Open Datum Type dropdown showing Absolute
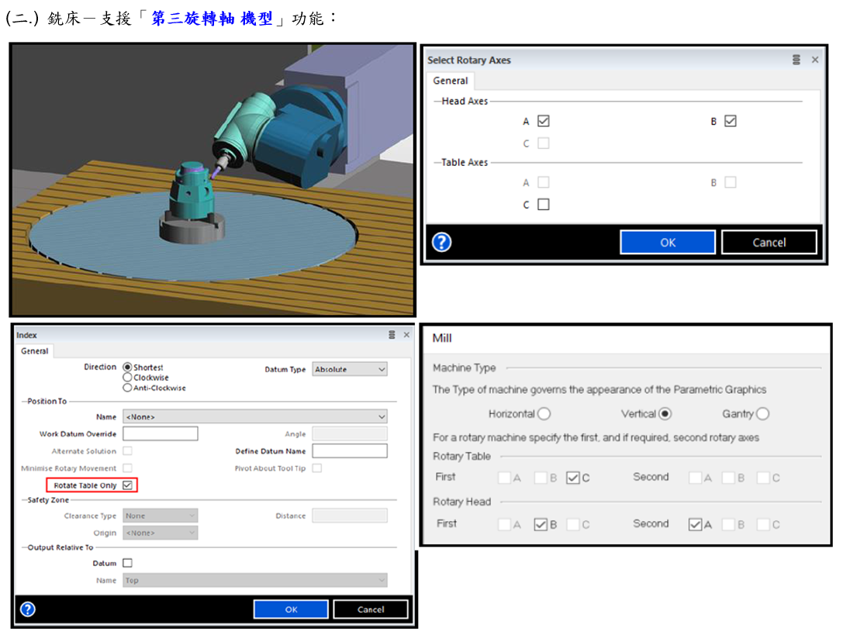The image size is (843, 642). pos(349,370)
